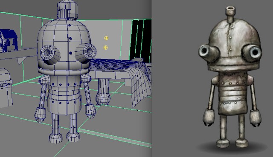The width and height of the screenshot is (273, 157).
Task: Select textured robot's eye on viewer's left
Action: (x=209, y=52)
